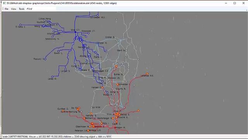This screenshot has width=248, height=139.
Task: Select the Bertram M. orange node
Action: click(84, 118)
